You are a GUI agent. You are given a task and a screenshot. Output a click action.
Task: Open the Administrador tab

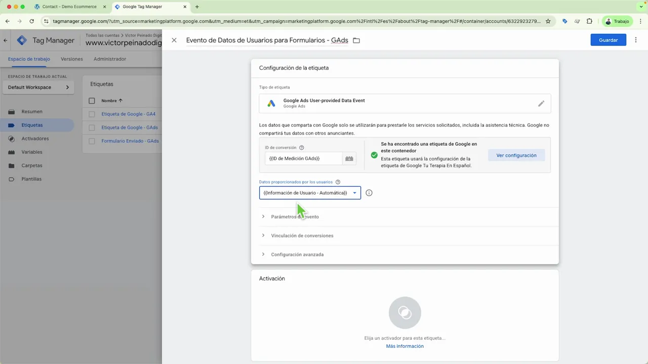(110, 59)
